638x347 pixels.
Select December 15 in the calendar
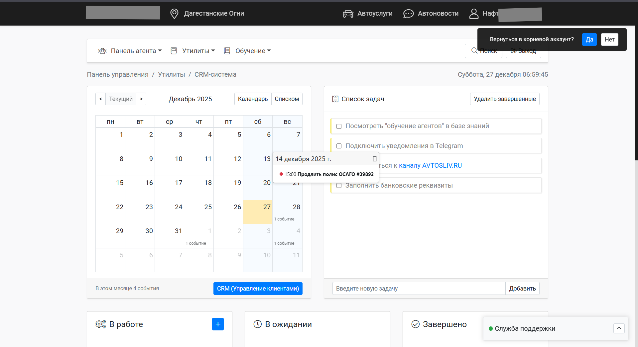click(110, 188)
